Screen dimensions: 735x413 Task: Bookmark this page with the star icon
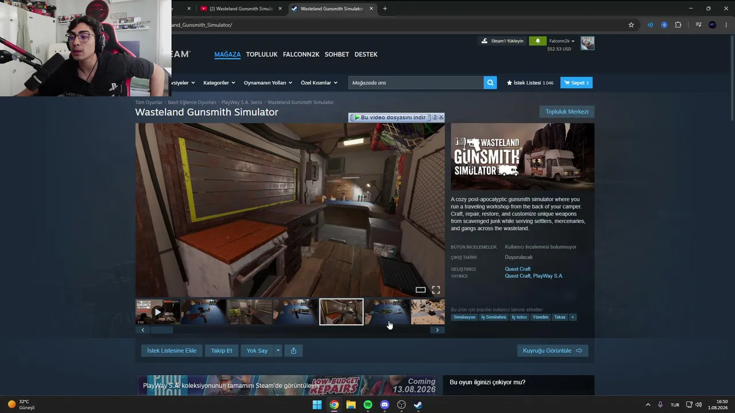coord(631,25)
